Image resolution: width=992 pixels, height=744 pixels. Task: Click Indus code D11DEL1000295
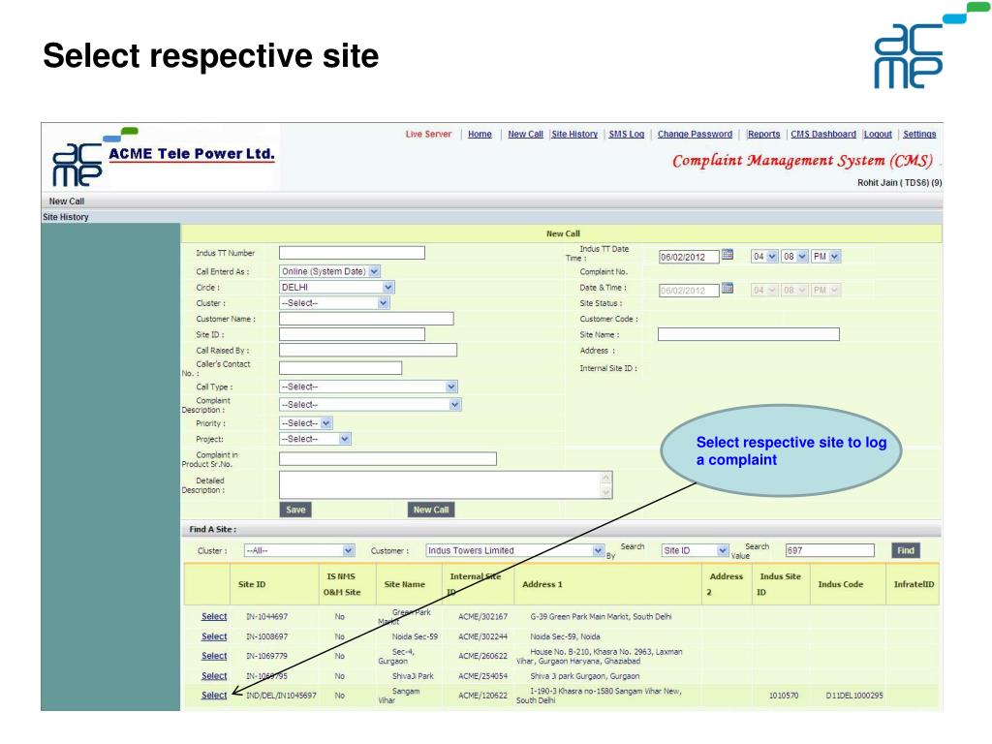[x=854, y=696]
